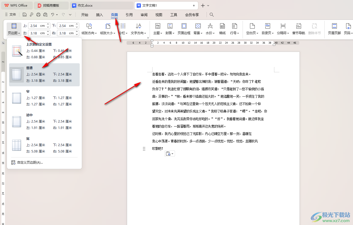The image size is (353, 225).
Task: Open the 文字方向 text direction menu
Action: 138,29
